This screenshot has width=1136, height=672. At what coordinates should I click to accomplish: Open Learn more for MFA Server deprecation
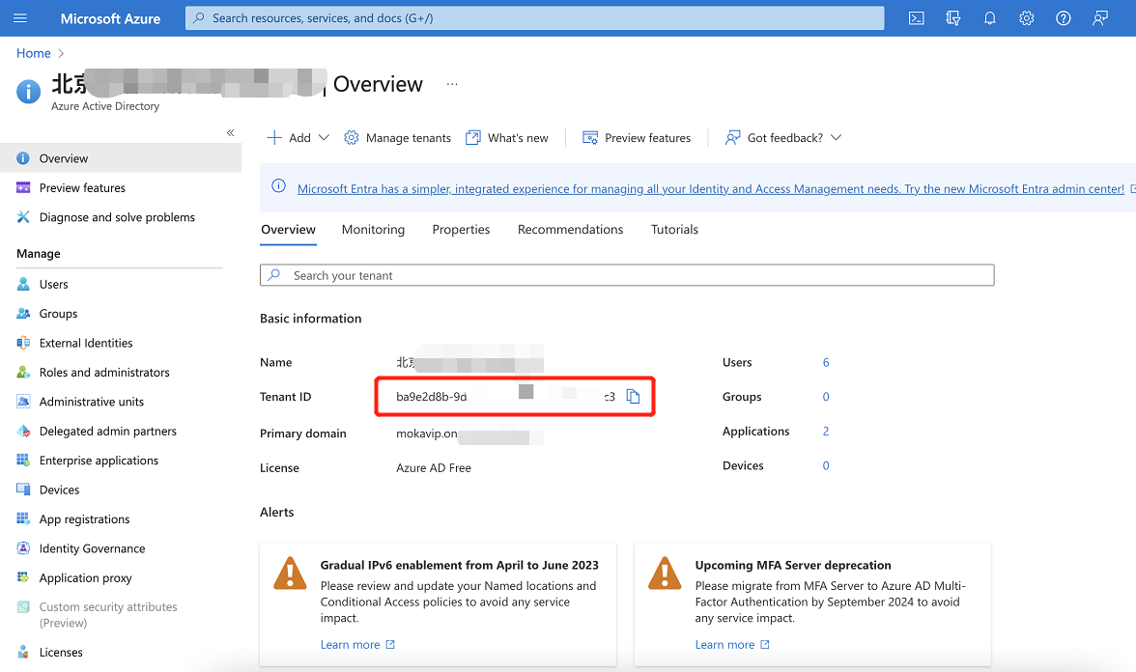coord(732,645)
